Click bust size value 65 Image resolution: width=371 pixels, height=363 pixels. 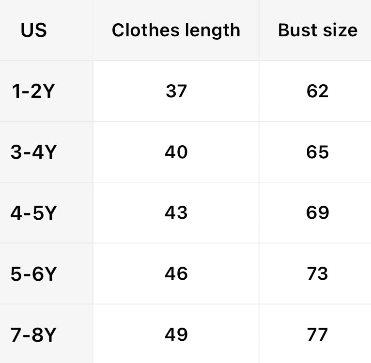coord(318,152)
